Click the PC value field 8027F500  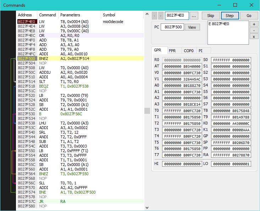172,27
